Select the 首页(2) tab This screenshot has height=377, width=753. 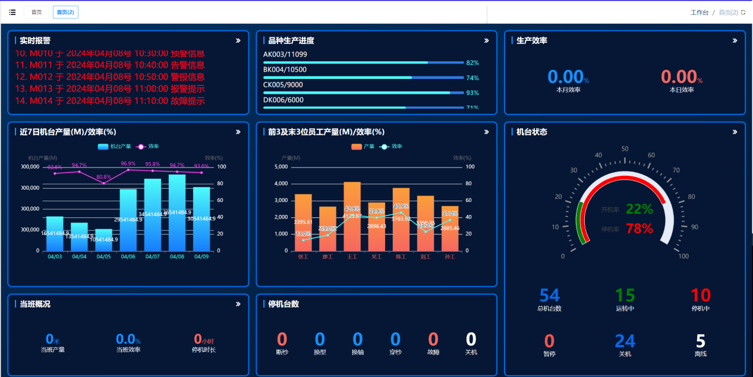(65, 12)
